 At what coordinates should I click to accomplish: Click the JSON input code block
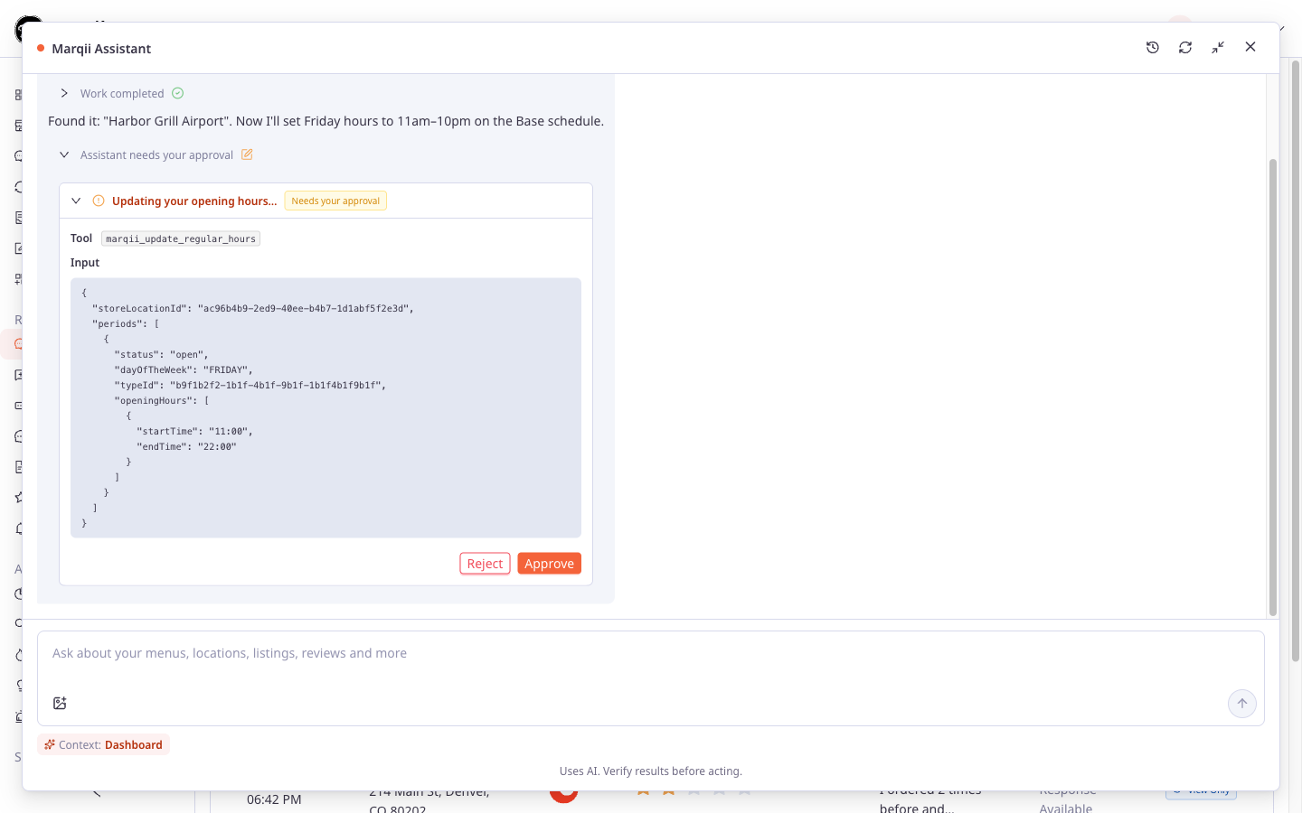[x=325, y=407]
